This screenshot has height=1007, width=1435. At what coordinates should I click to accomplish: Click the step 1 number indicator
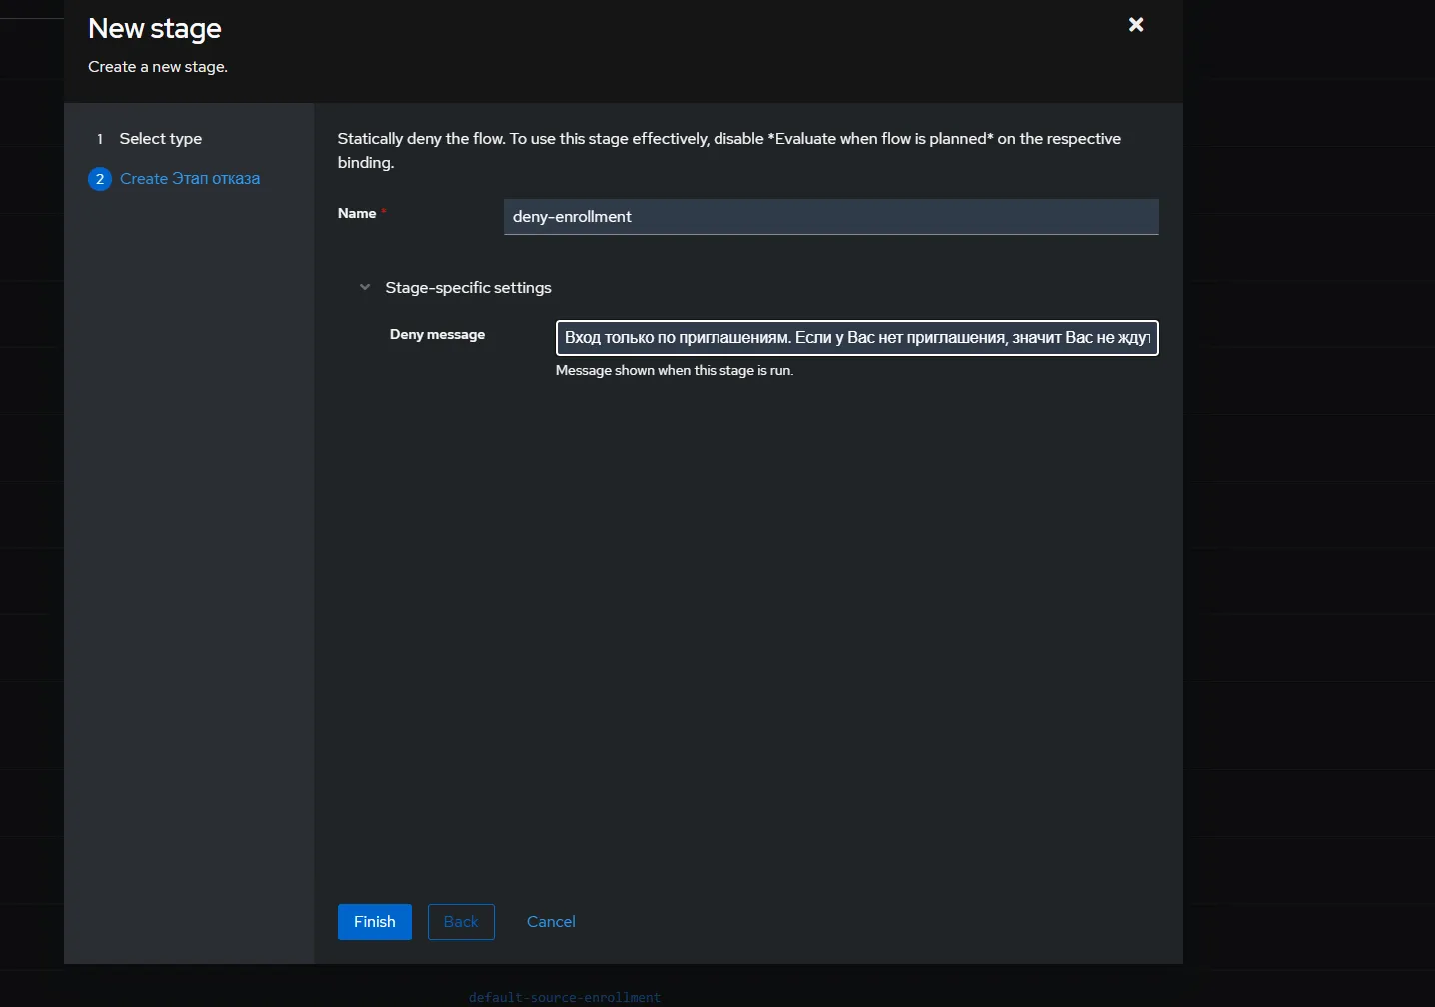click(100, 139)
